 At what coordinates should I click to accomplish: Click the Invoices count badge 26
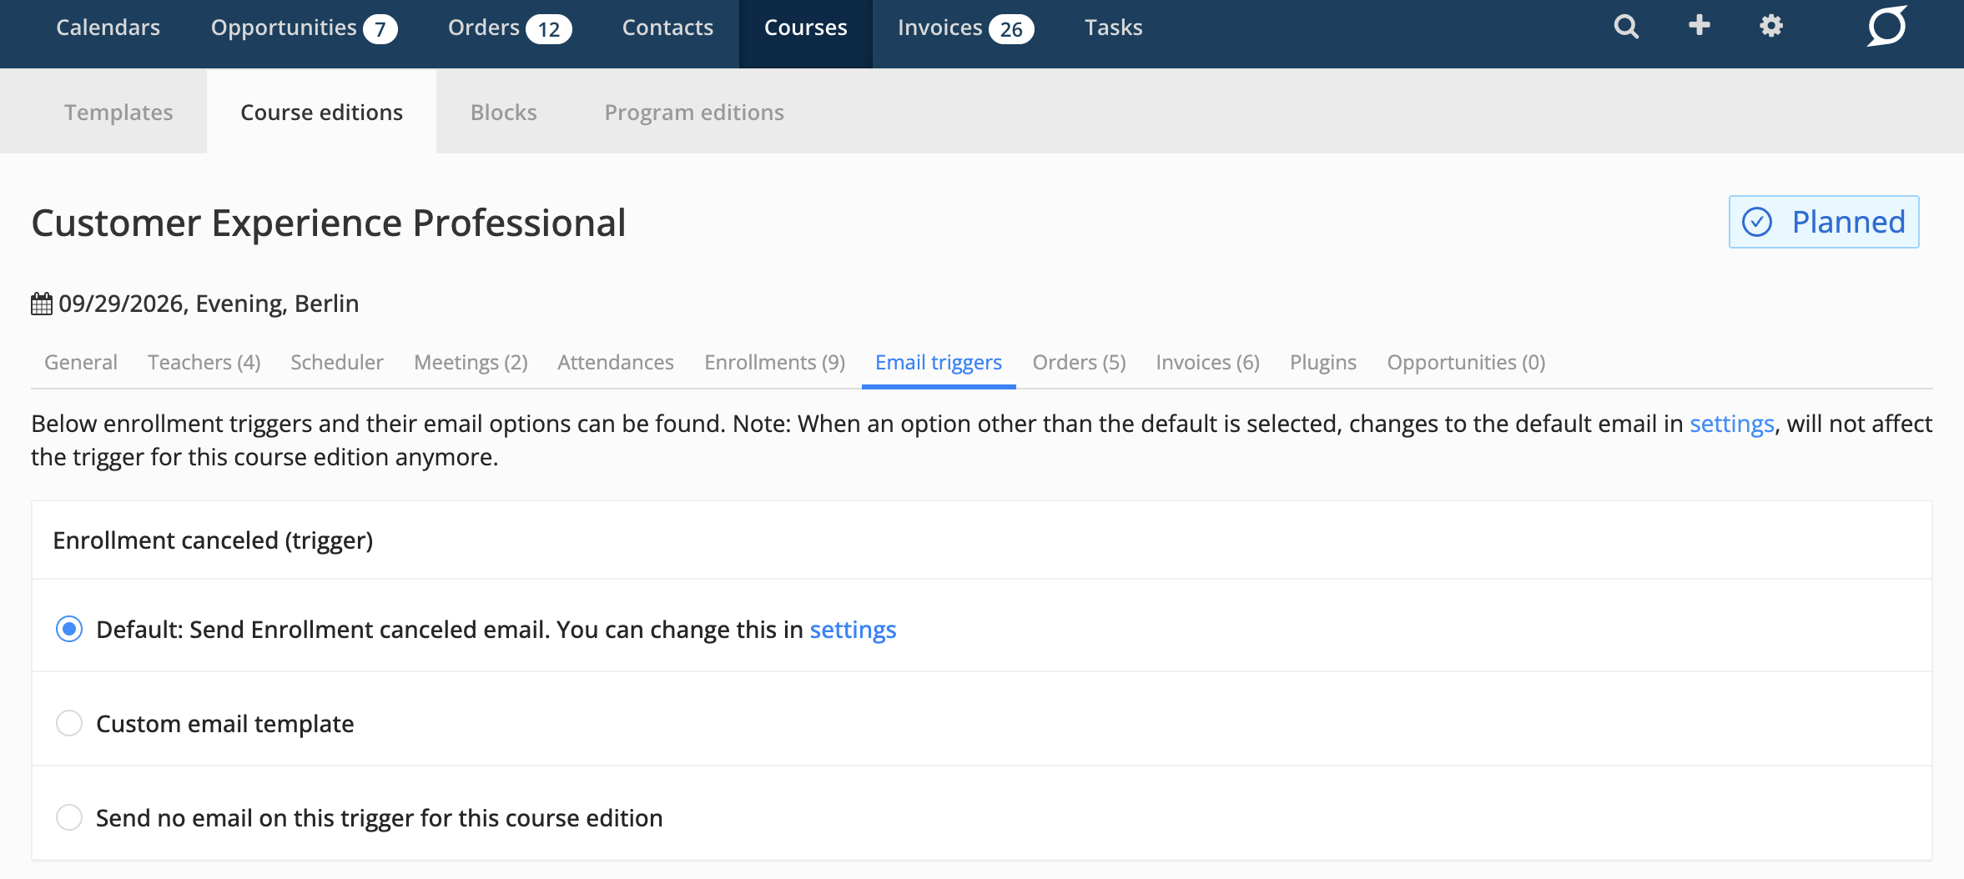click(1011, 29)
